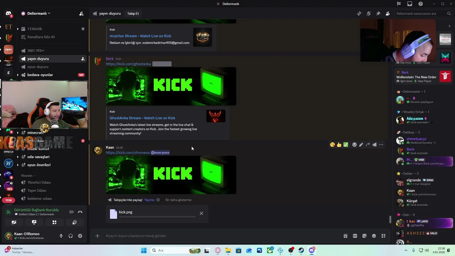455x256 pixels.
Task: Click the forward arrow on Kaan's message
Action: (x=368, y=145)
